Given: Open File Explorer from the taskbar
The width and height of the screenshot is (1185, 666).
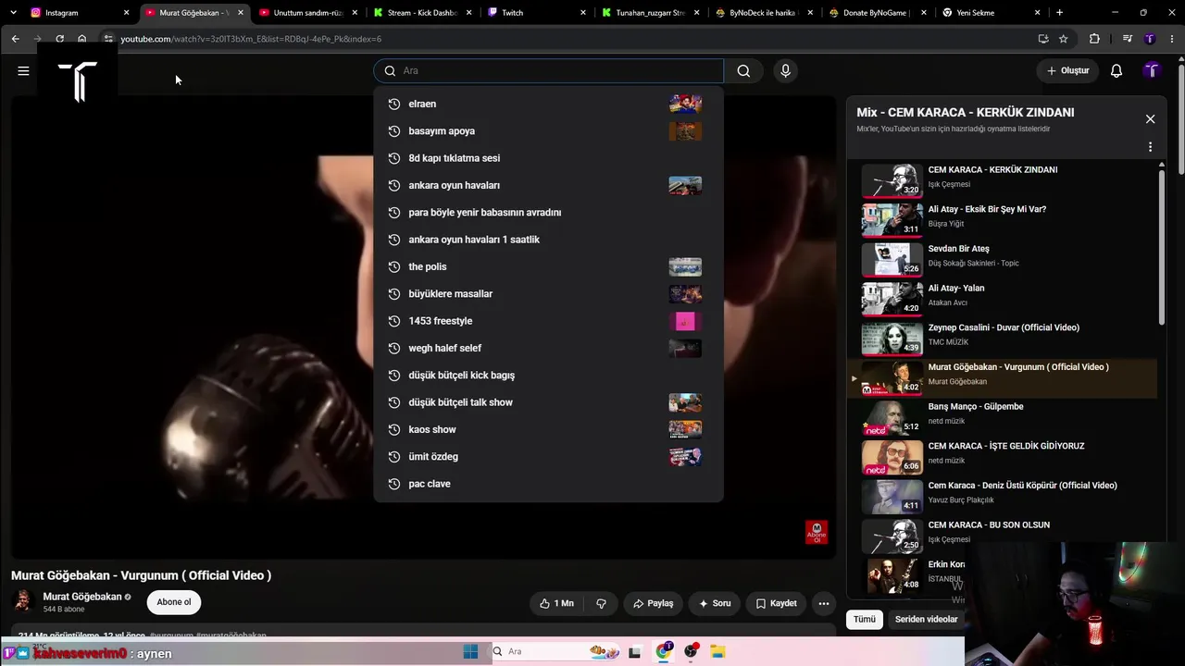Looking at the screenshot, I should pyautogui.click(x=717, y=651).
